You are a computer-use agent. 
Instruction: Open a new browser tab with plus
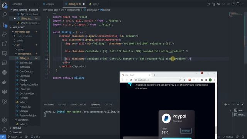point(154,75)
